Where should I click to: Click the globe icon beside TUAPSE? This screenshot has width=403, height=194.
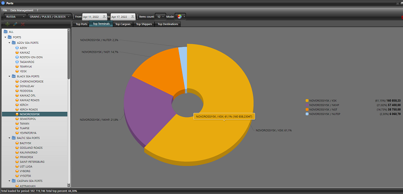point(17,128)
